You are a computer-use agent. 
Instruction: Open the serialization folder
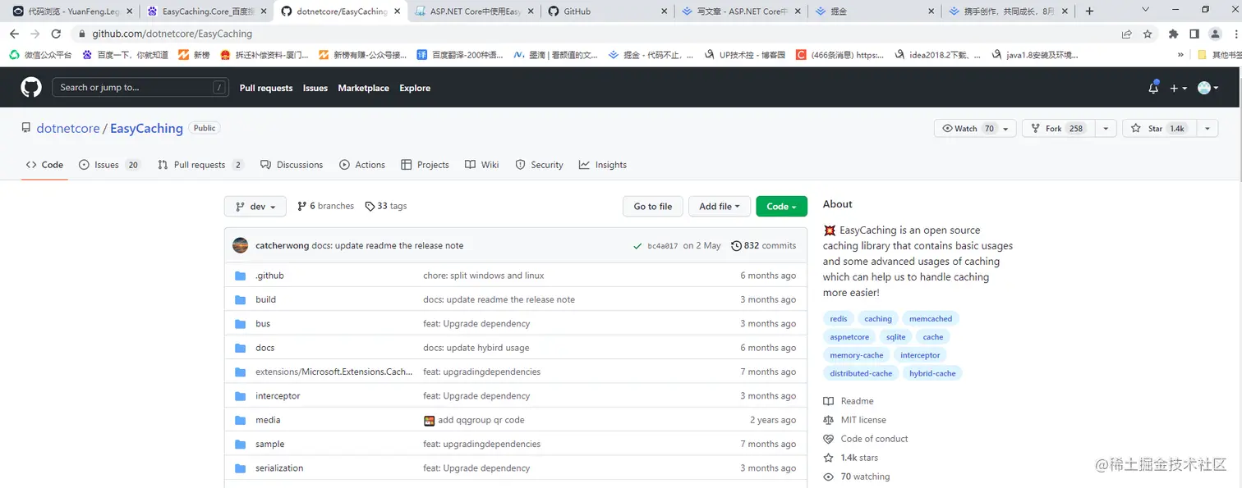click(x=279, y=468)
